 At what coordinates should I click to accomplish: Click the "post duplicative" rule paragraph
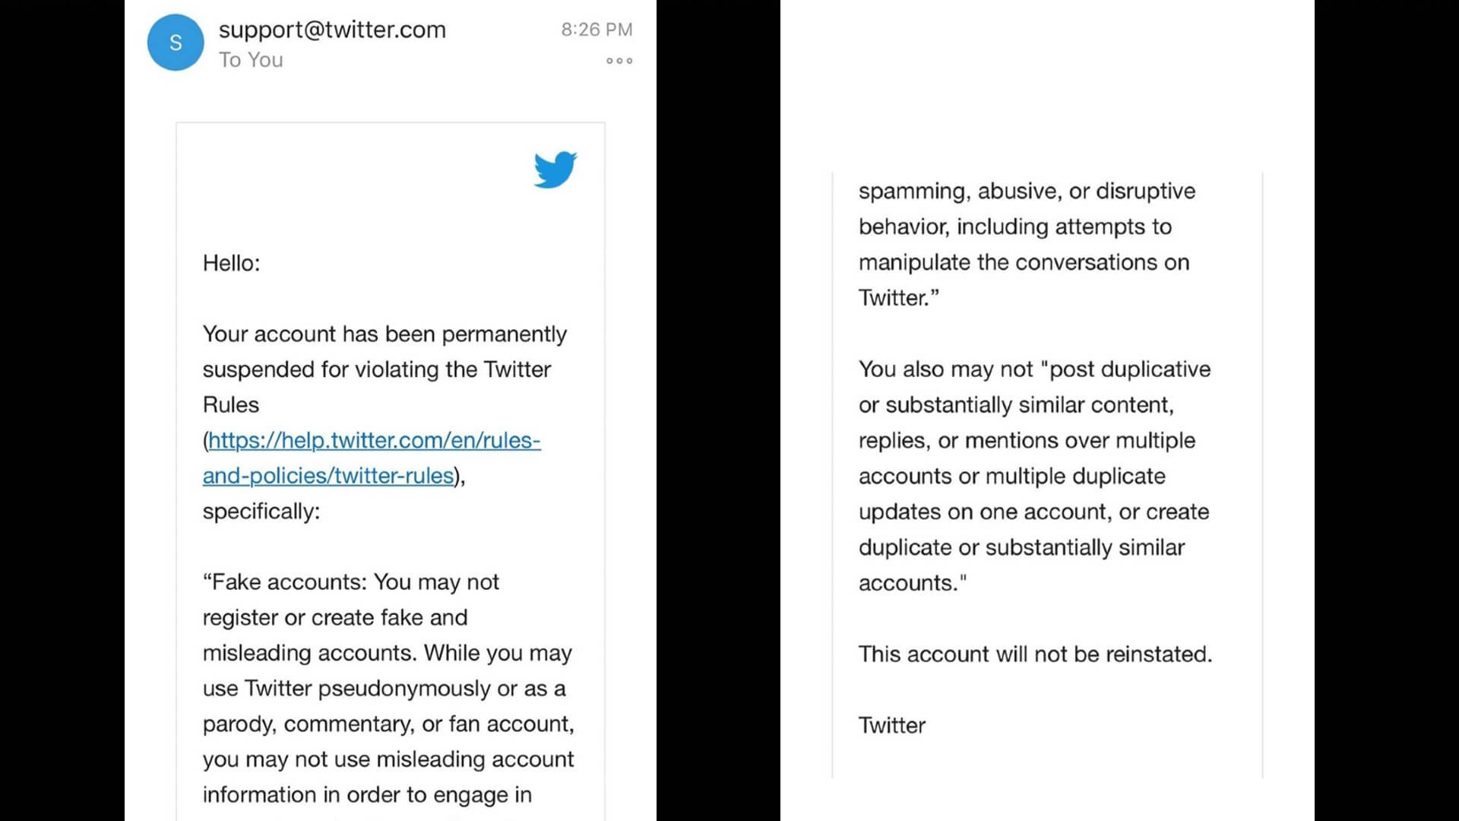pyautogui.click(x=1034, y=476)
